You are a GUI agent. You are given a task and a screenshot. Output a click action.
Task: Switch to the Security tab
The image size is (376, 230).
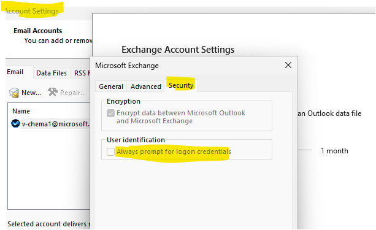(x=181, y=85)
